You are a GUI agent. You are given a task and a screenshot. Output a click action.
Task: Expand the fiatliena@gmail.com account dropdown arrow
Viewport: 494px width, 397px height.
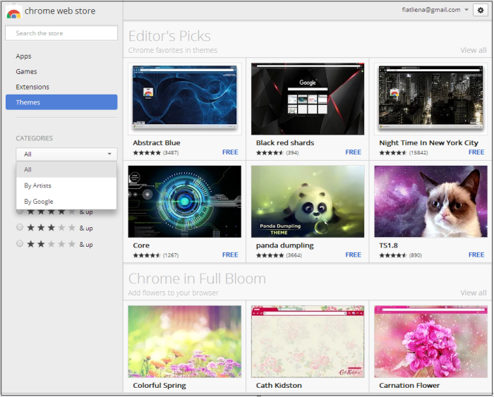tap(466, 10)
